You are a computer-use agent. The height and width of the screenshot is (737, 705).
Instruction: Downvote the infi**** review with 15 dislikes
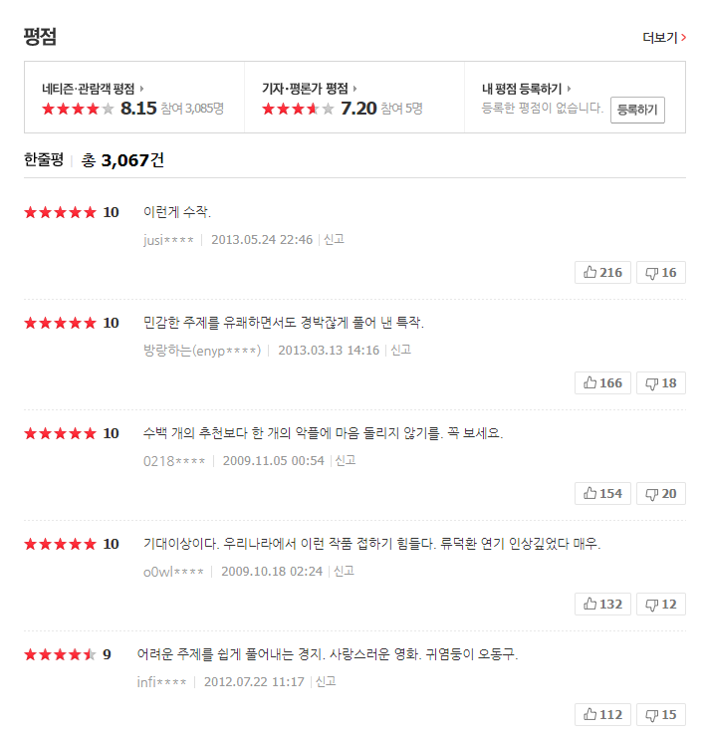660,714
